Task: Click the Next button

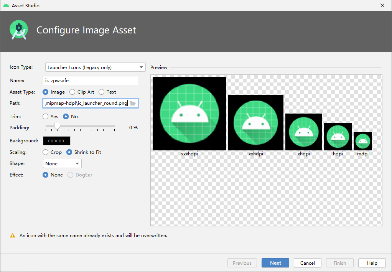Action: [x=275, y=263]
